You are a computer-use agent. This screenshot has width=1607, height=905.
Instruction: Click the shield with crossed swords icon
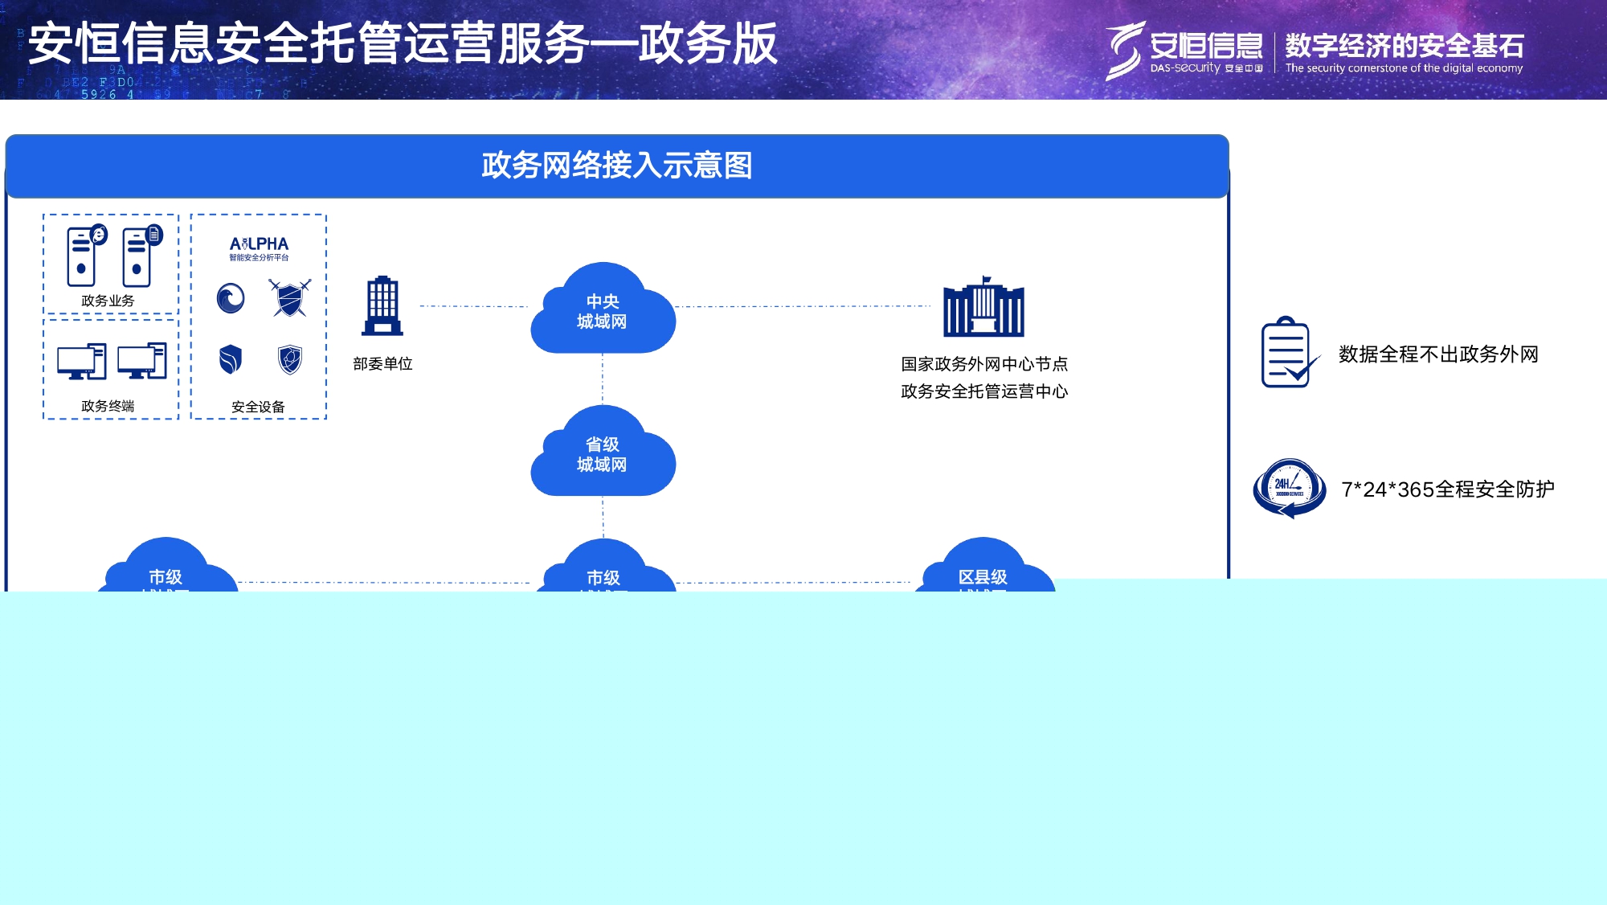coord(289,298)
